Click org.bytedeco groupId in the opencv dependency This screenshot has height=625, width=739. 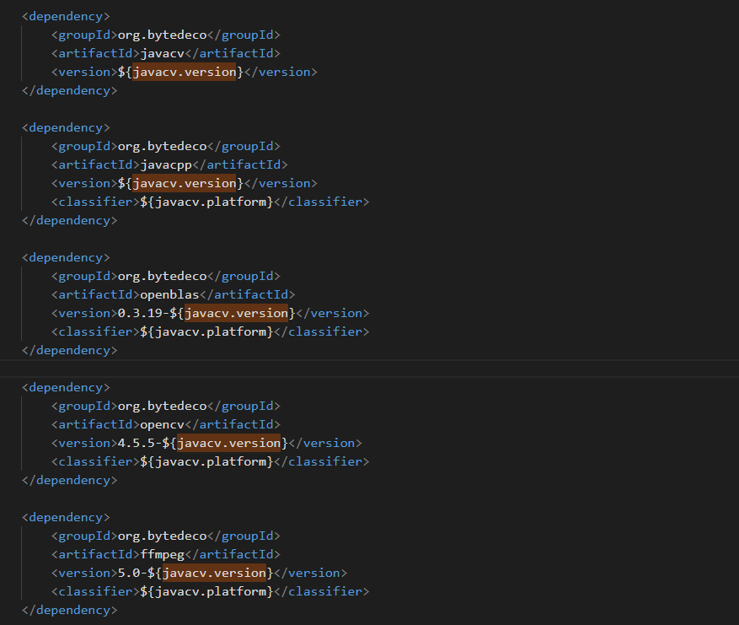coord(162,406)
